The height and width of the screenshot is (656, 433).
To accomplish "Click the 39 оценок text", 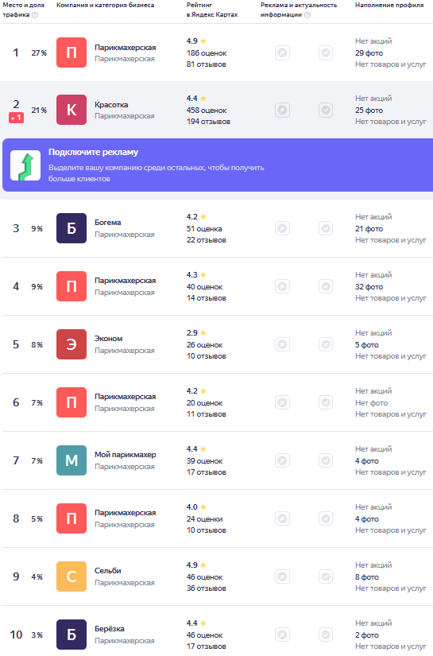I will (x=204, y=461).
